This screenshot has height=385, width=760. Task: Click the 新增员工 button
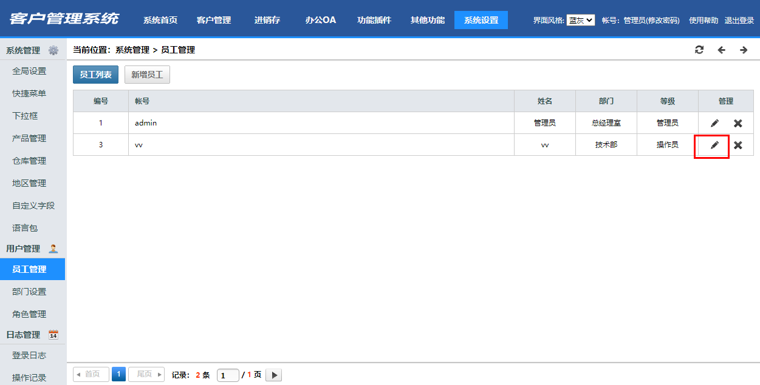147,75
